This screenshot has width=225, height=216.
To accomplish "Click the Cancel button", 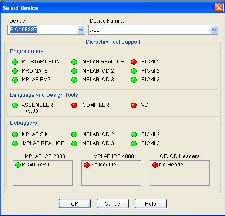I will tap(113, 203).
